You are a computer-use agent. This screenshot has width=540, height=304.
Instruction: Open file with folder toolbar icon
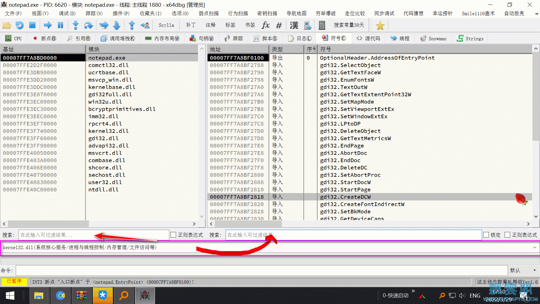7,25
